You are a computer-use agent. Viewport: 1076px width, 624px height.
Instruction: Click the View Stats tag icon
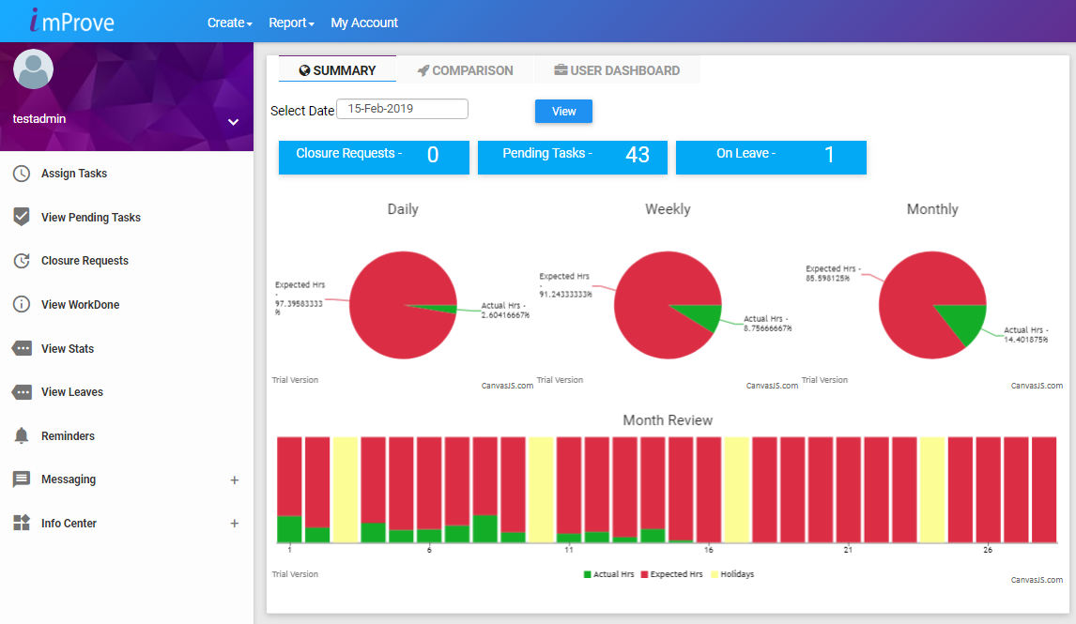(22, 348)
